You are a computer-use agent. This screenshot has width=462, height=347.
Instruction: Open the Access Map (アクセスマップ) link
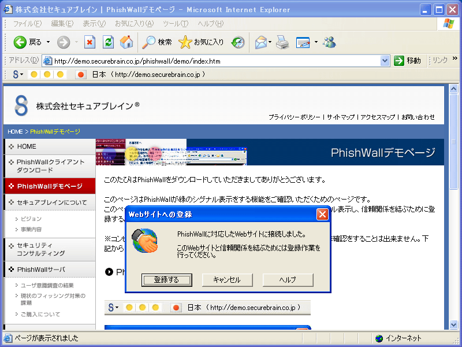pos(378,117)
